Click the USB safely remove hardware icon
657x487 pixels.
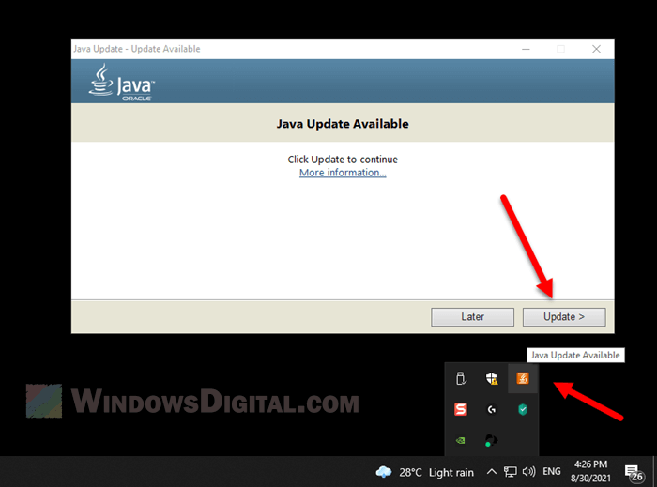coord(461,378)
